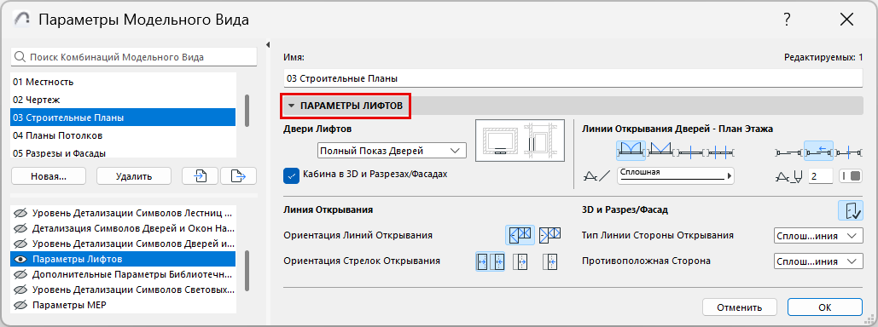Viewport: 878px width, 327px height.
Task: Show Уровень Детализации Символов Световых panel
Action: pos(20,290)
